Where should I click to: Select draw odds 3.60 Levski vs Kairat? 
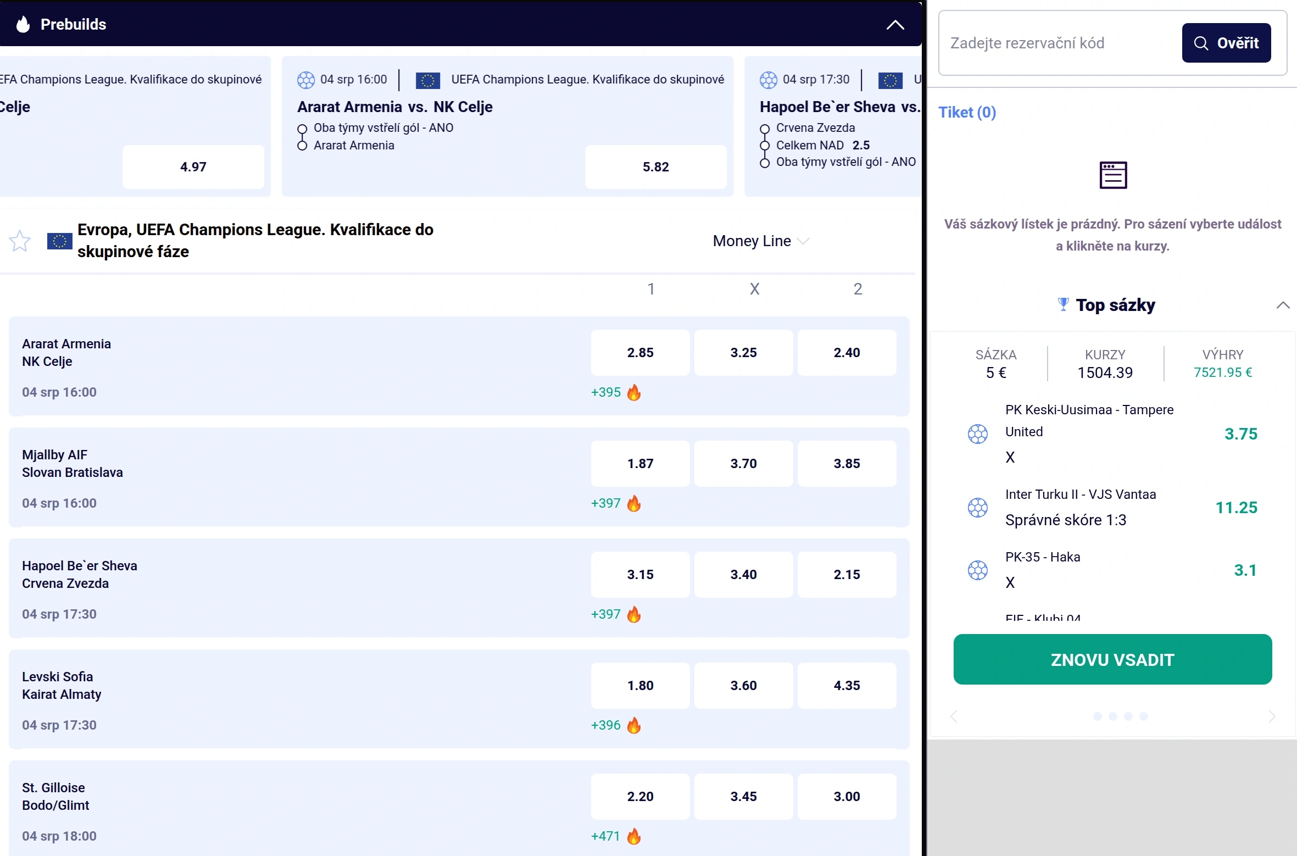pos(743,686)
